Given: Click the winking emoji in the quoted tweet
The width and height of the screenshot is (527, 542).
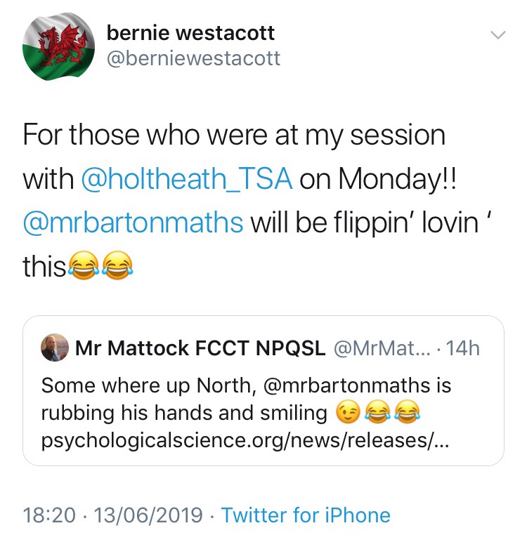Looking at the screenshot, I should point(349,414).
